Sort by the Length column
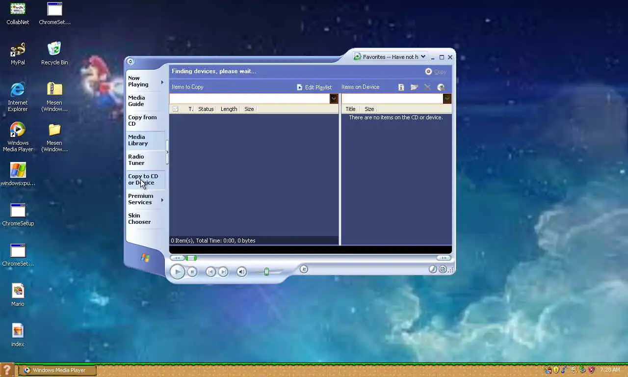628x377 pixels. click(x=229, y=109)
